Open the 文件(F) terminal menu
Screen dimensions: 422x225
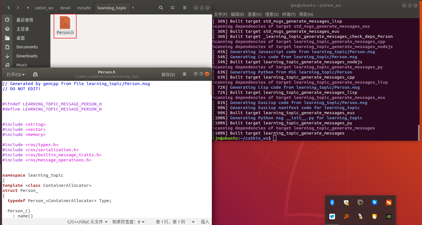(221, 14)
